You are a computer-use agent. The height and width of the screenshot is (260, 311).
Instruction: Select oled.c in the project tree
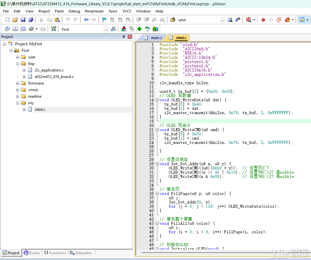click(40, 109)
